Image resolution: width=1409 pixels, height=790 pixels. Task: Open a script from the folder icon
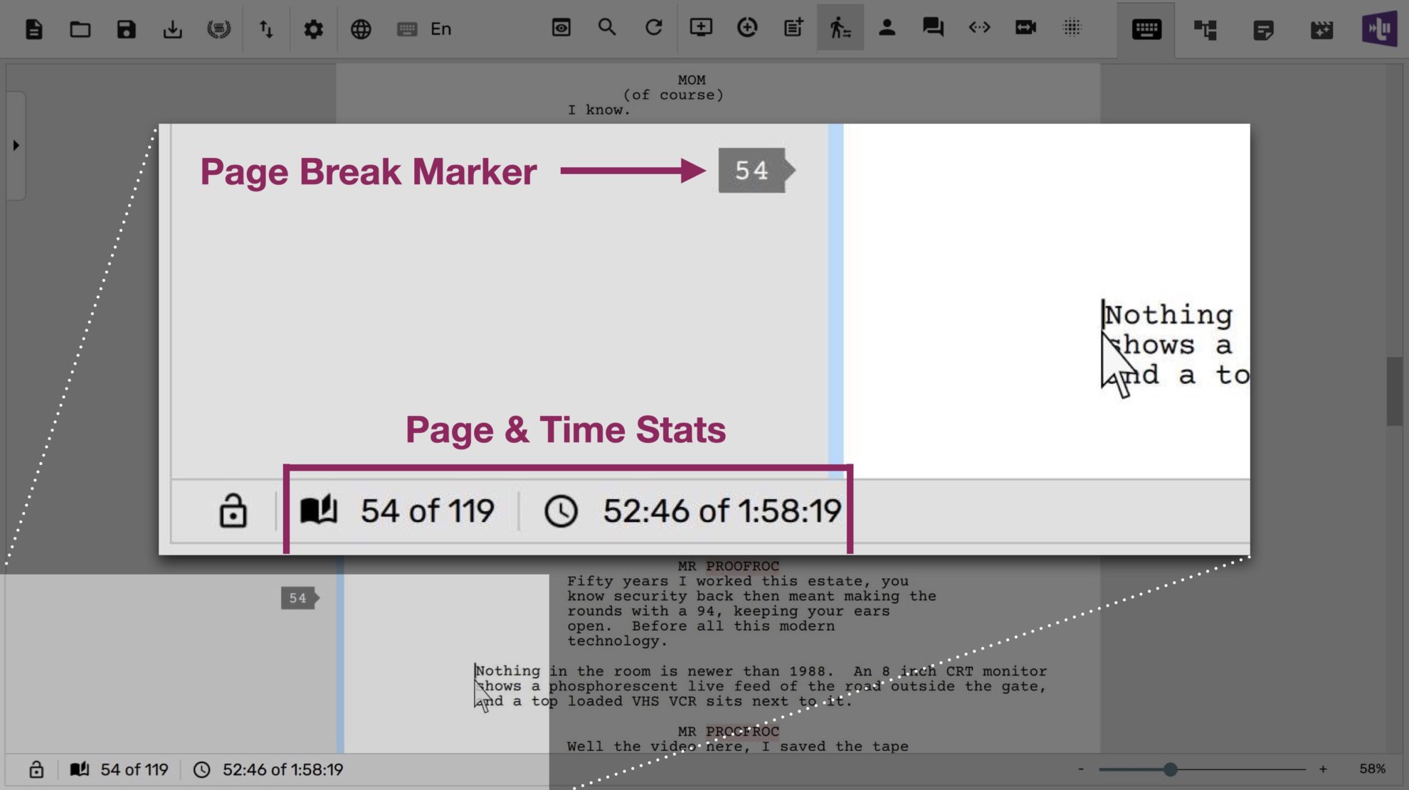coord(80,28)
